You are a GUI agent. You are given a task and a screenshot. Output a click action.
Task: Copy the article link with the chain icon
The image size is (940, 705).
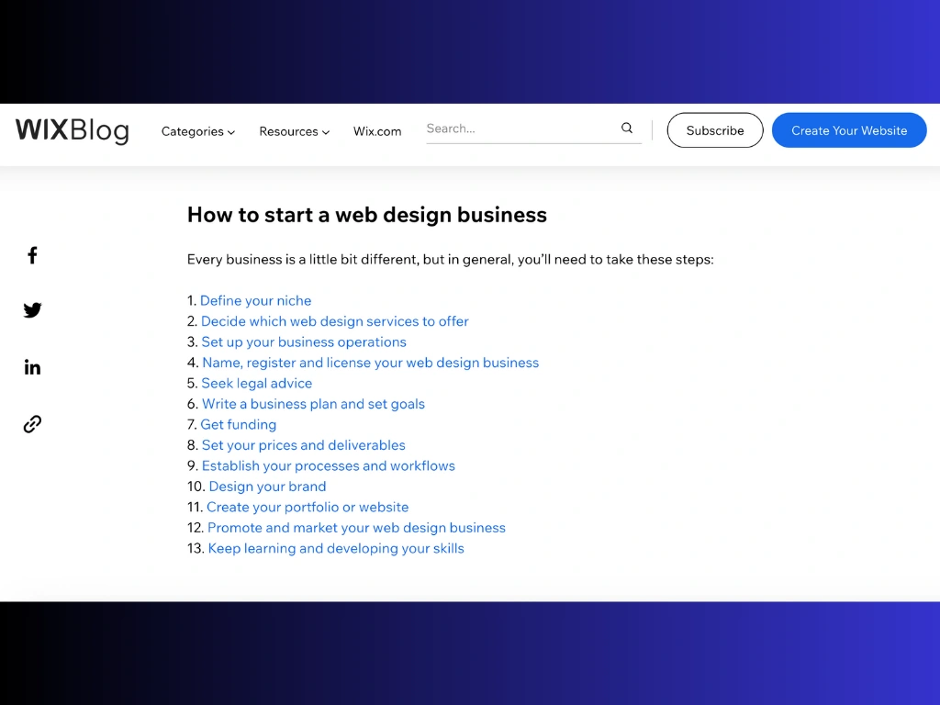pos(32,424)
